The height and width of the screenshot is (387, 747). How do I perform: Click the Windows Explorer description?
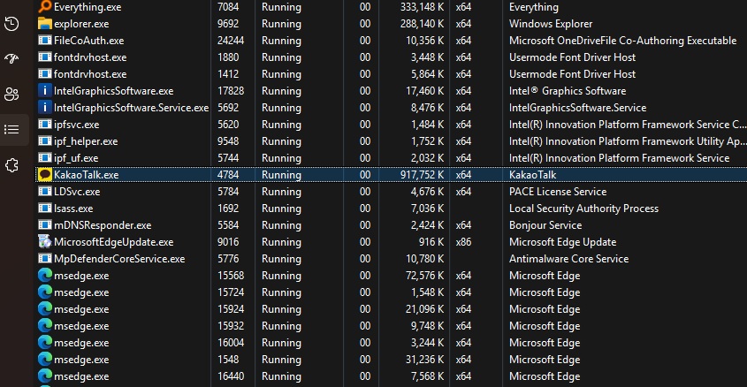pyautogui.click(x=551, y=24)
